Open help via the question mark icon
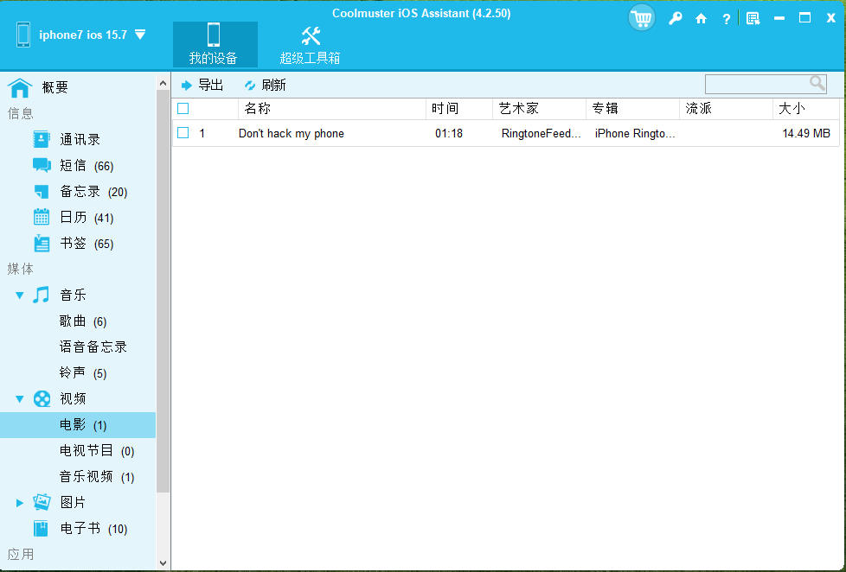The width and height of the screenshot is (846, 572). 727,19
